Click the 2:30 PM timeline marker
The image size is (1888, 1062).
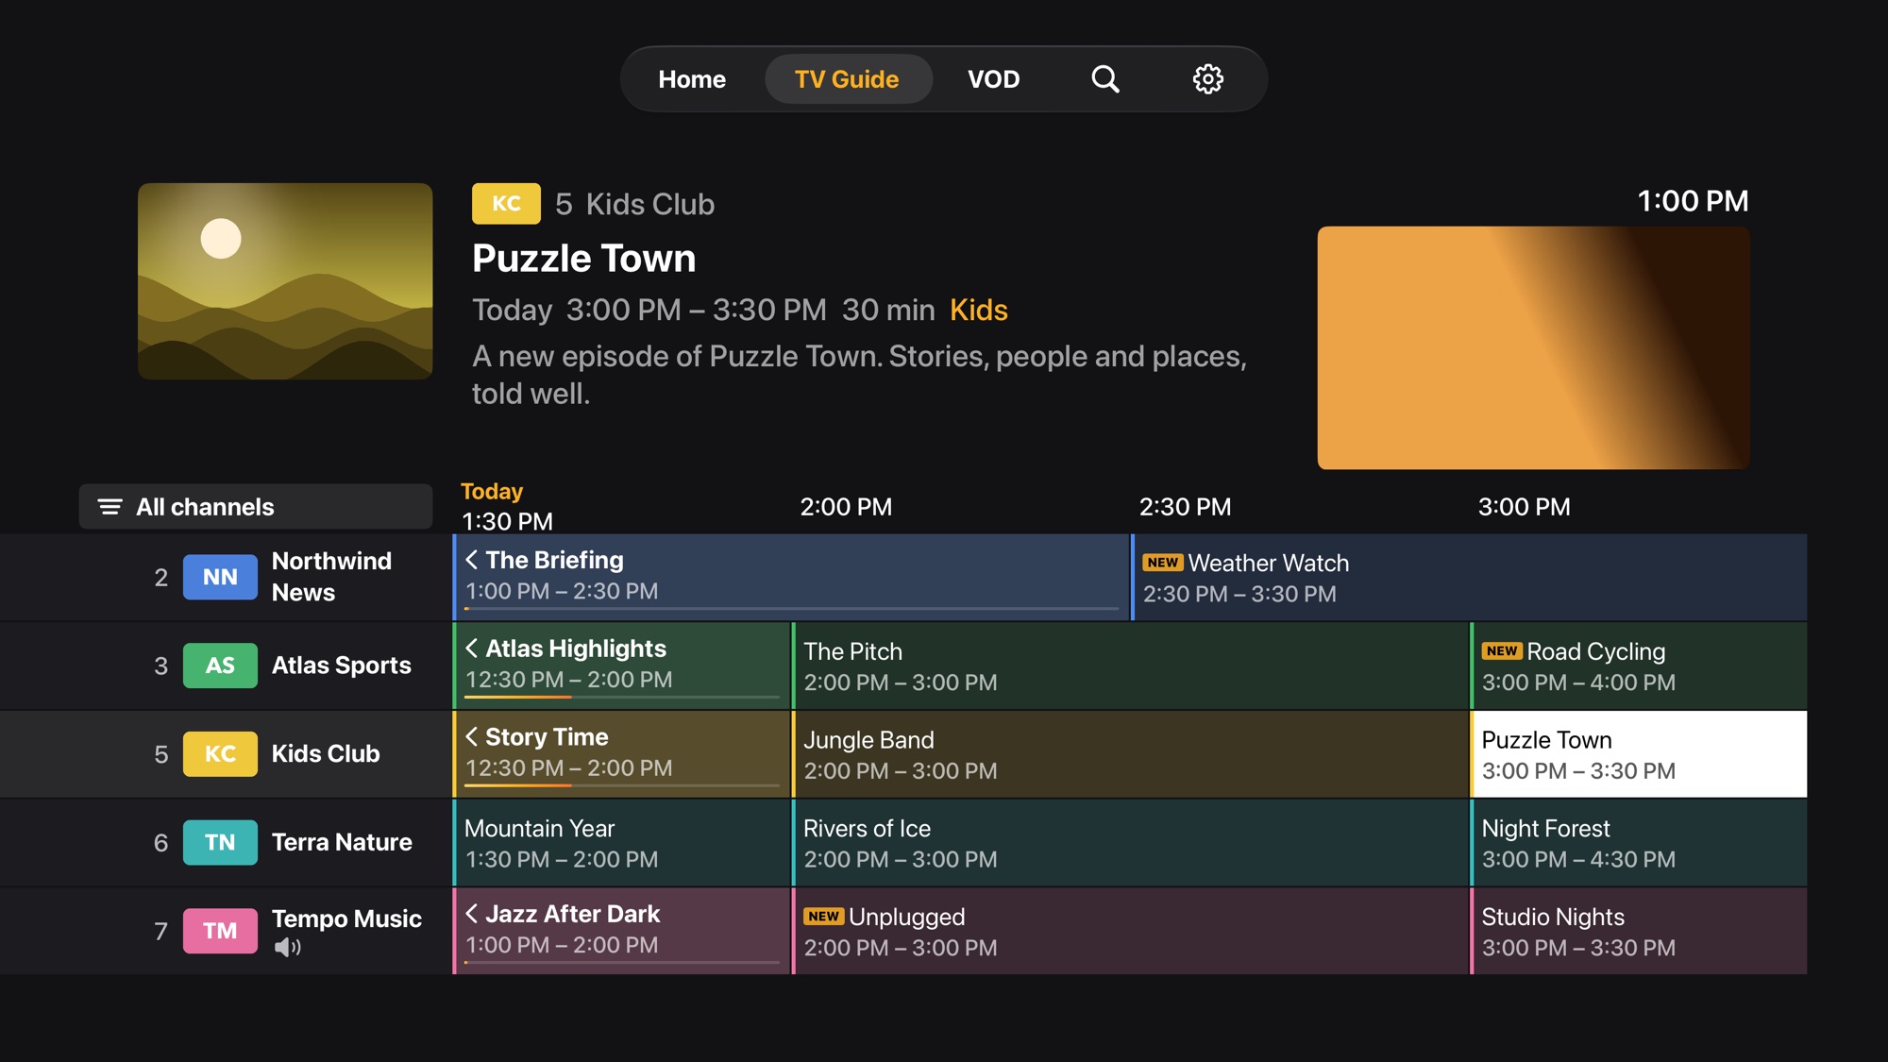[1185, 507]
